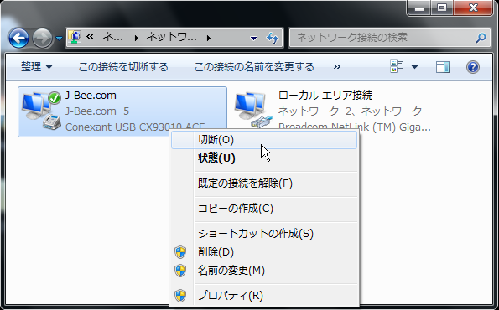Click この接続の名前を変更する in toolbar
Viewport: 499px width, 310px height.
[x=254, y=67]
